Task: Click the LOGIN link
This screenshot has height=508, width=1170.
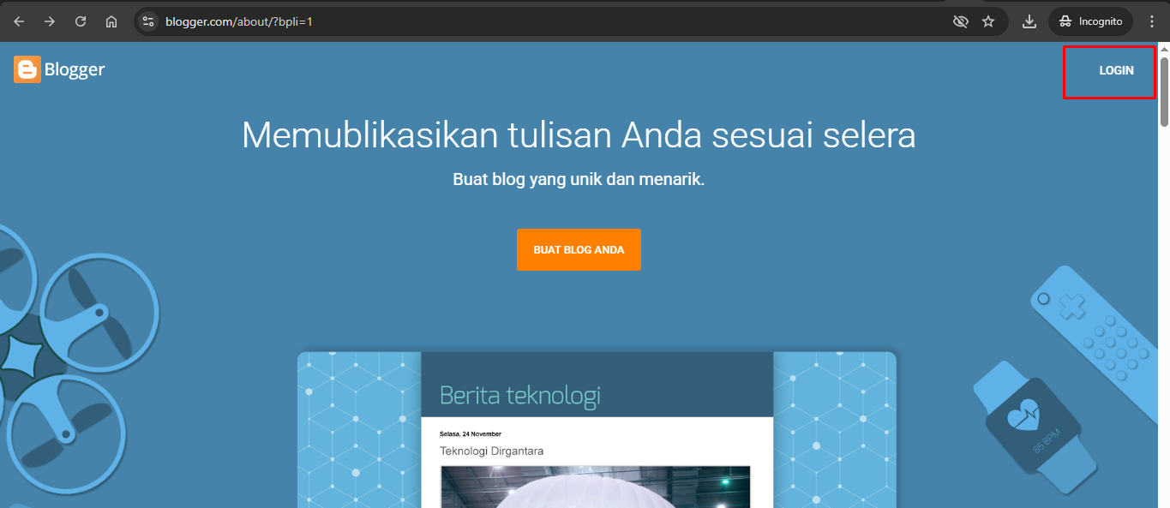Action: click(x=1116, y=71)
